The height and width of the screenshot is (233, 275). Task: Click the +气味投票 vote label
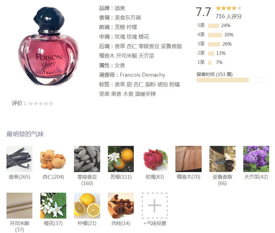tap(155, 223)
